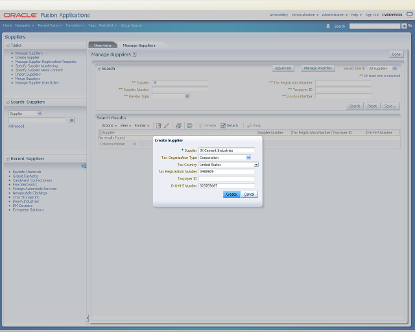
Task: Open the Create Supplier task link
Action: click(27, 58)
